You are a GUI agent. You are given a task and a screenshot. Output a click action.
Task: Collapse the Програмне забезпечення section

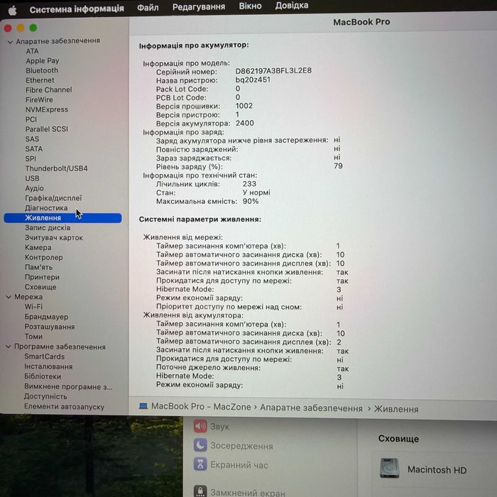click(x=9, y=346)
